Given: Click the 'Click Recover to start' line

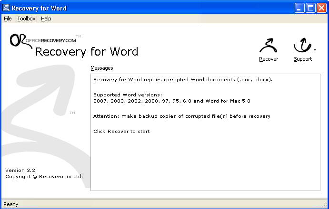Looking at the screenshot, I should [x=121, y=131].
